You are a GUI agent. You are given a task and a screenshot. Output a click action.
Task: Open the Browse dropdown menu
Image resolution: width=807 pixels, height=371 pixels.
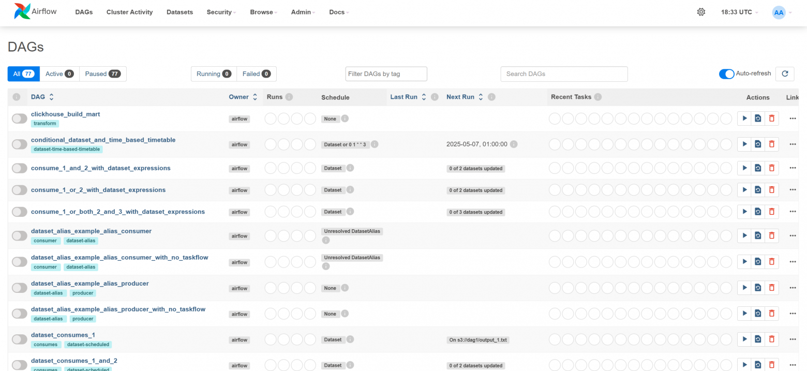pos(263,12)
